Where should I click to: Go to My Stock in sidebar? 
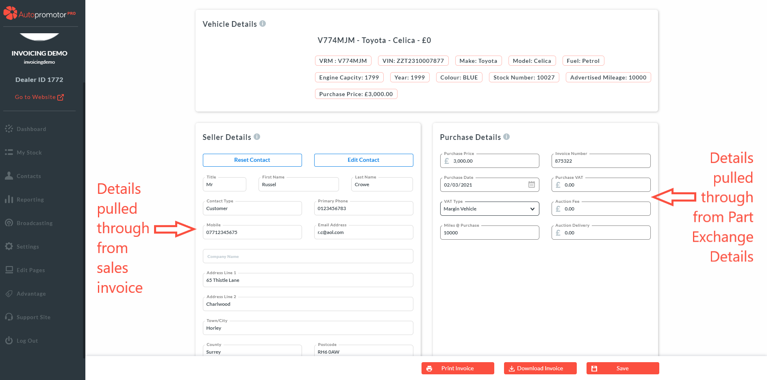[29, 152]
